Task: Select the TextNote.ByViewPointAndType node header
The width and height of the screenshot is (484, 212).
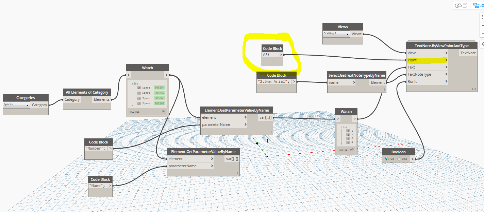Action: [x=441, y=46]
